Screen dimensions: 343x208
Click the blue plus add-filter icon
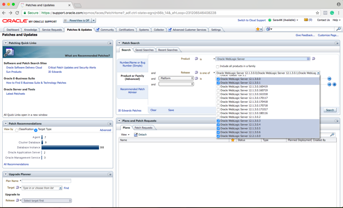pyautogui.click(x=334, y=84)
